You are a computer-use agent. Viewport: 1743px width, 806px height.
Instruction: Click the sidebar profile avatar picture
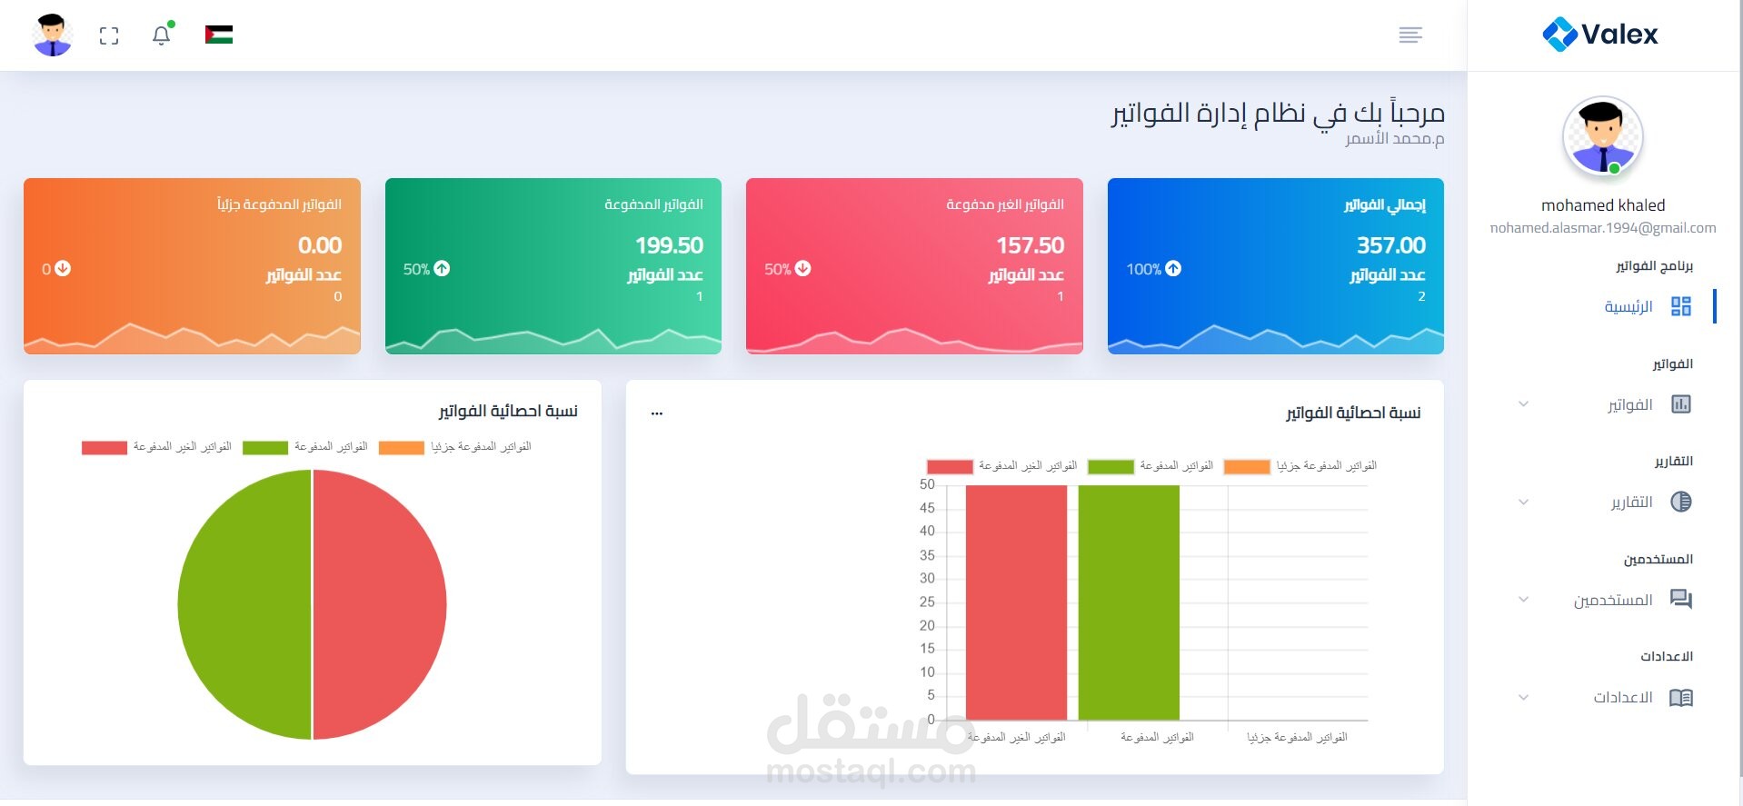1603,136
